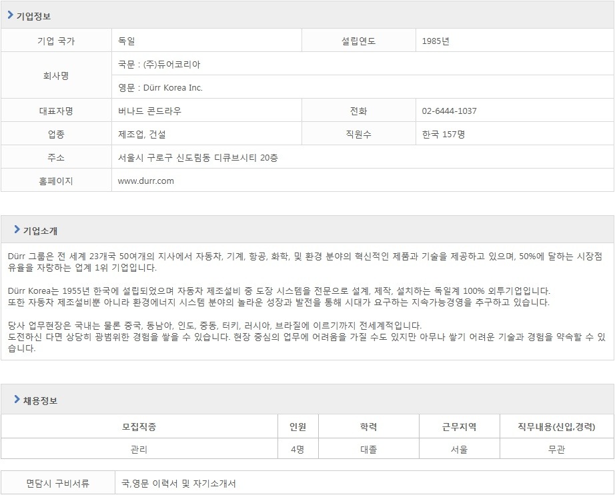Click the 대표자명 label cell
Viewport: 615px width, 495px height.
pos(56,111)
